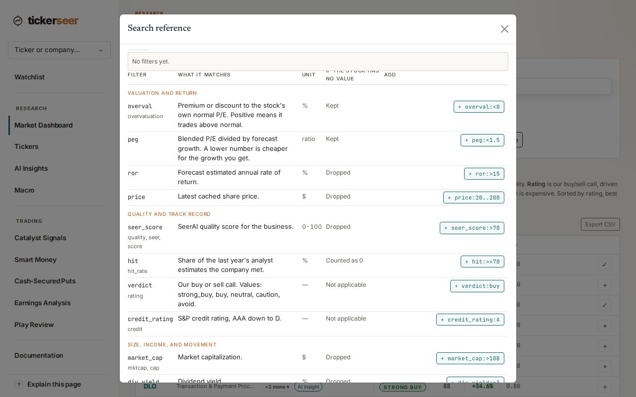Click the No filters yet field
Screen dimensions: 636x397
pyautogui.click(x=318, y=62)
